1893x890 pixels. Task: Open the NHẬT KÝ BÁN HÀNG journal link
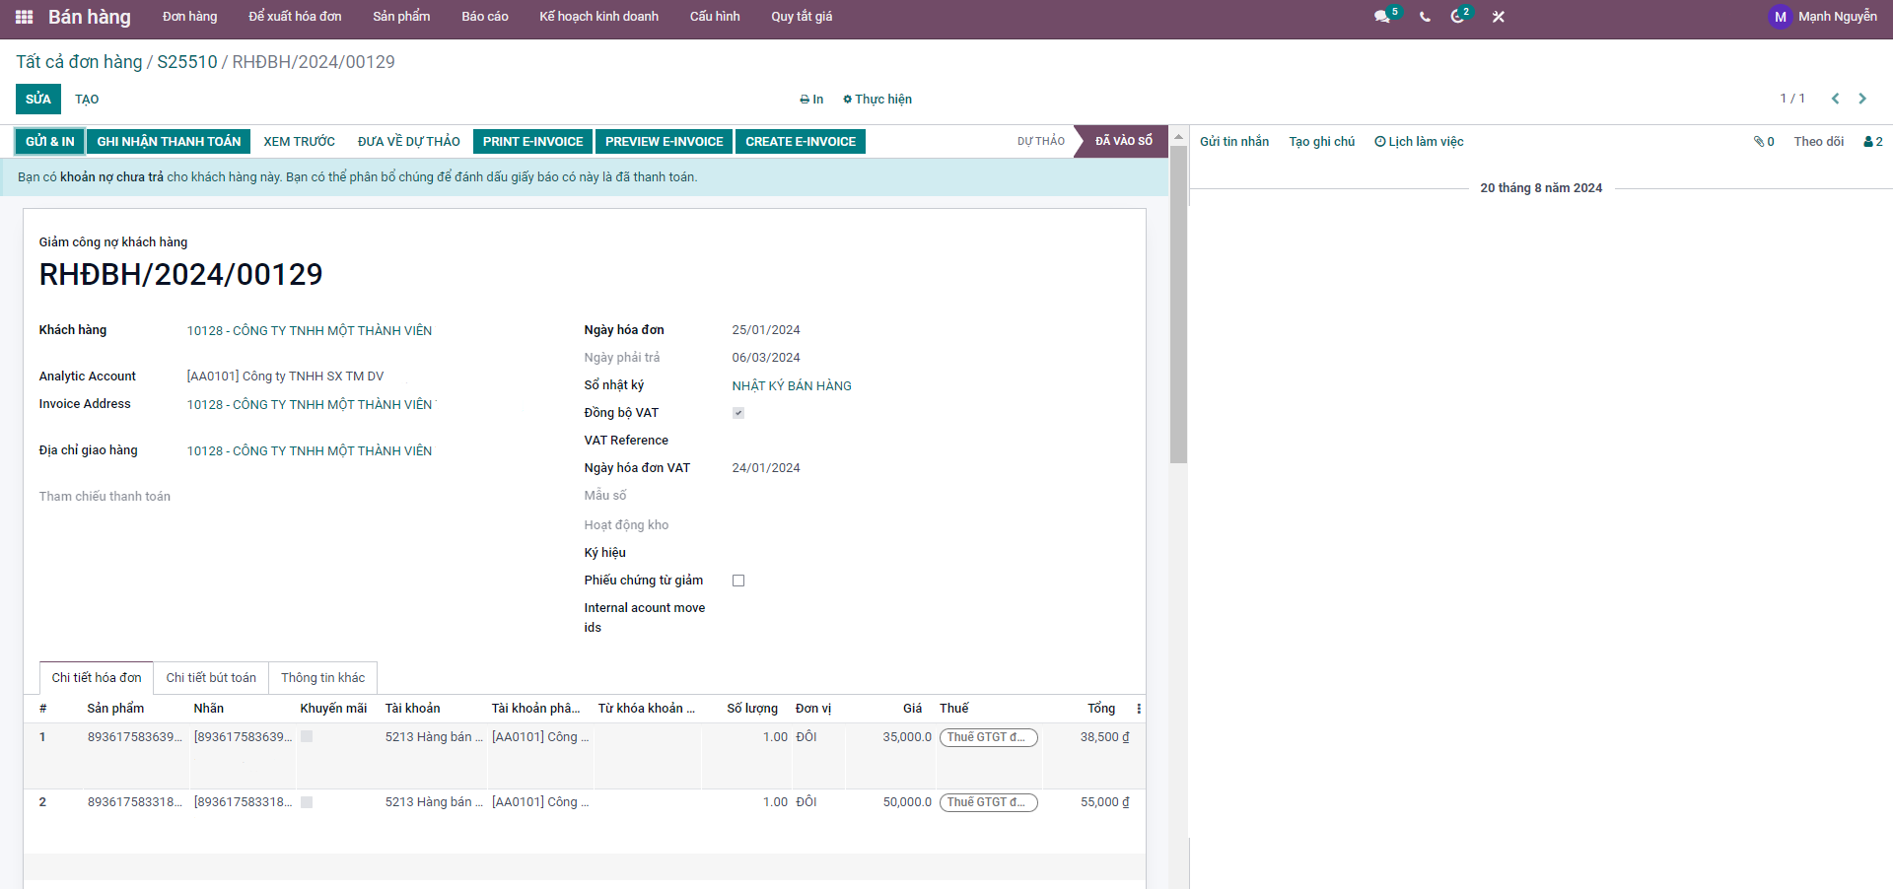[x=792, y=386]
